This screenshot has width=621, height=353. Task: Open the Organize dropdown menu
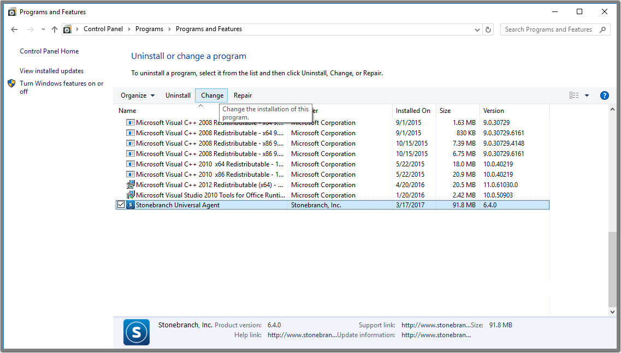(138, 95)
